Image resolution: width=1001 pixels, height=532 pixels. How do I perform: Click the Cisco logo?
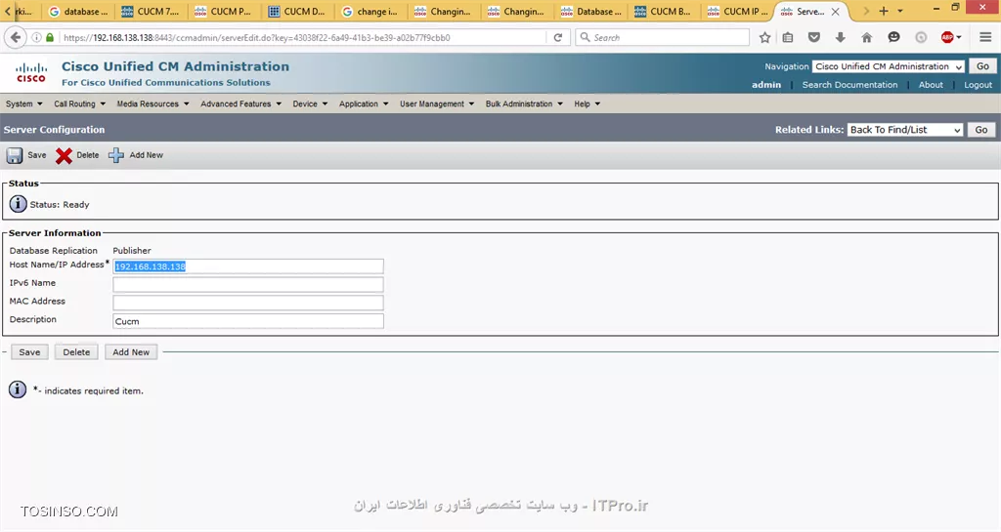(x=30, y=72)
